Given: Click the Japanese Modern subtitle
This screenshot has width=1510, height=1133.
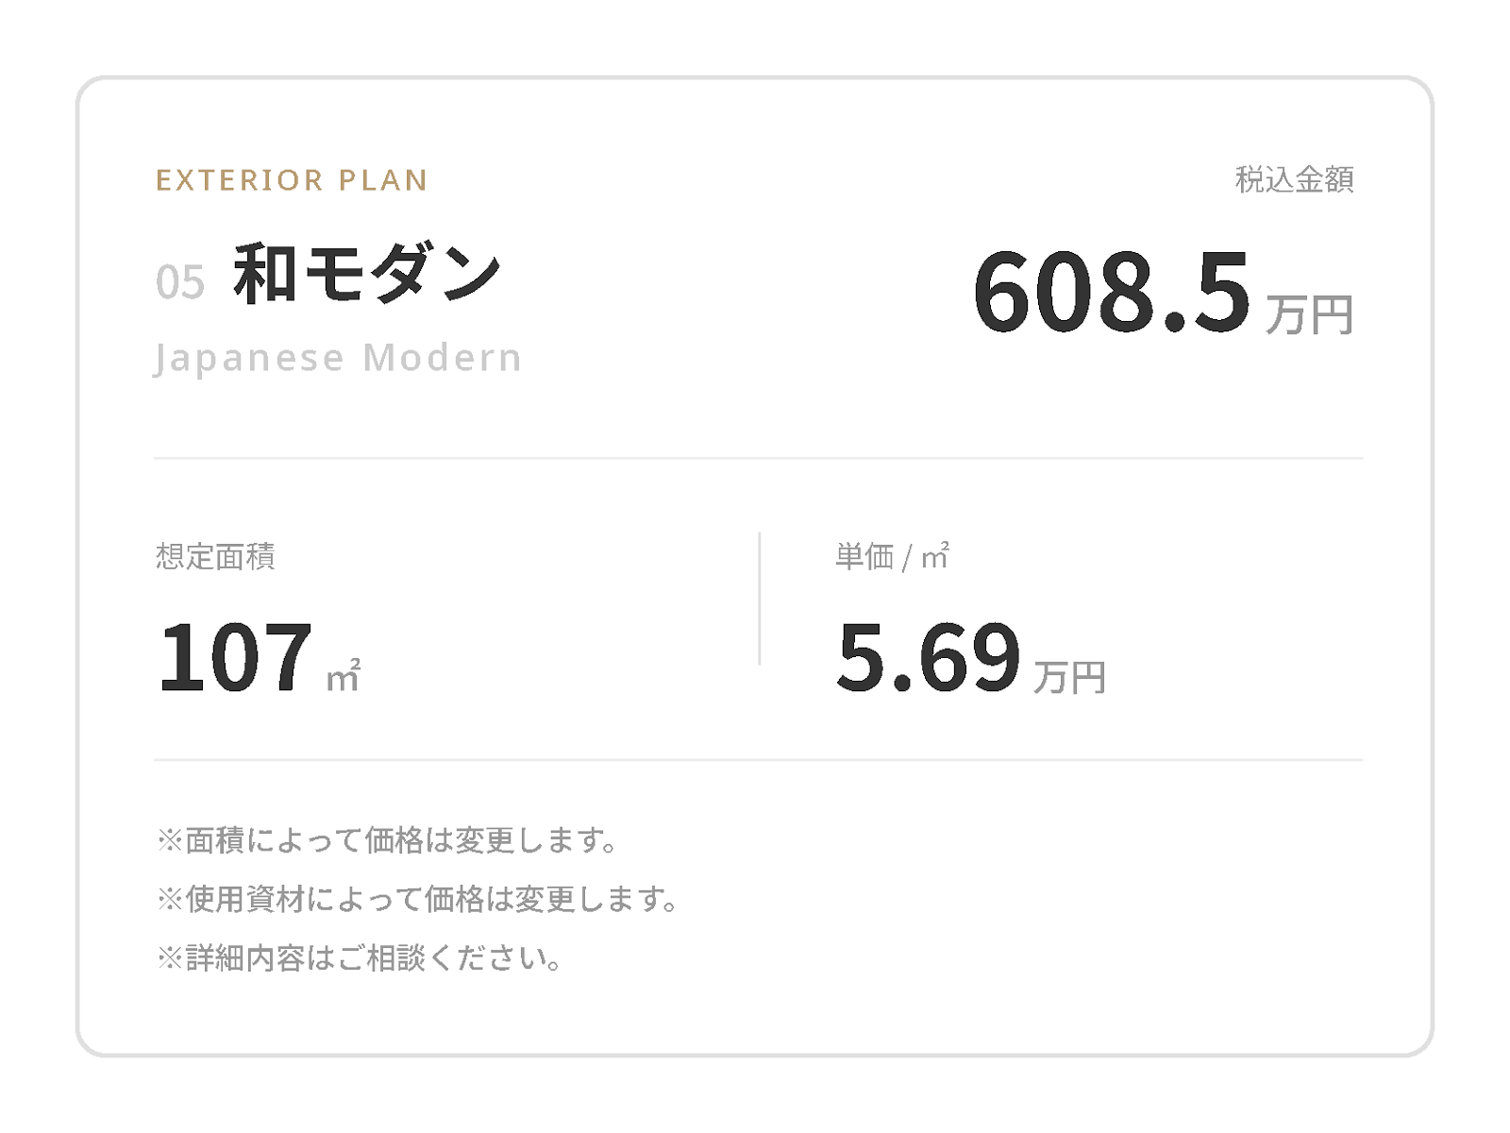Looking at the screenshot, I should pyautogui.click(x=338, y=359).
